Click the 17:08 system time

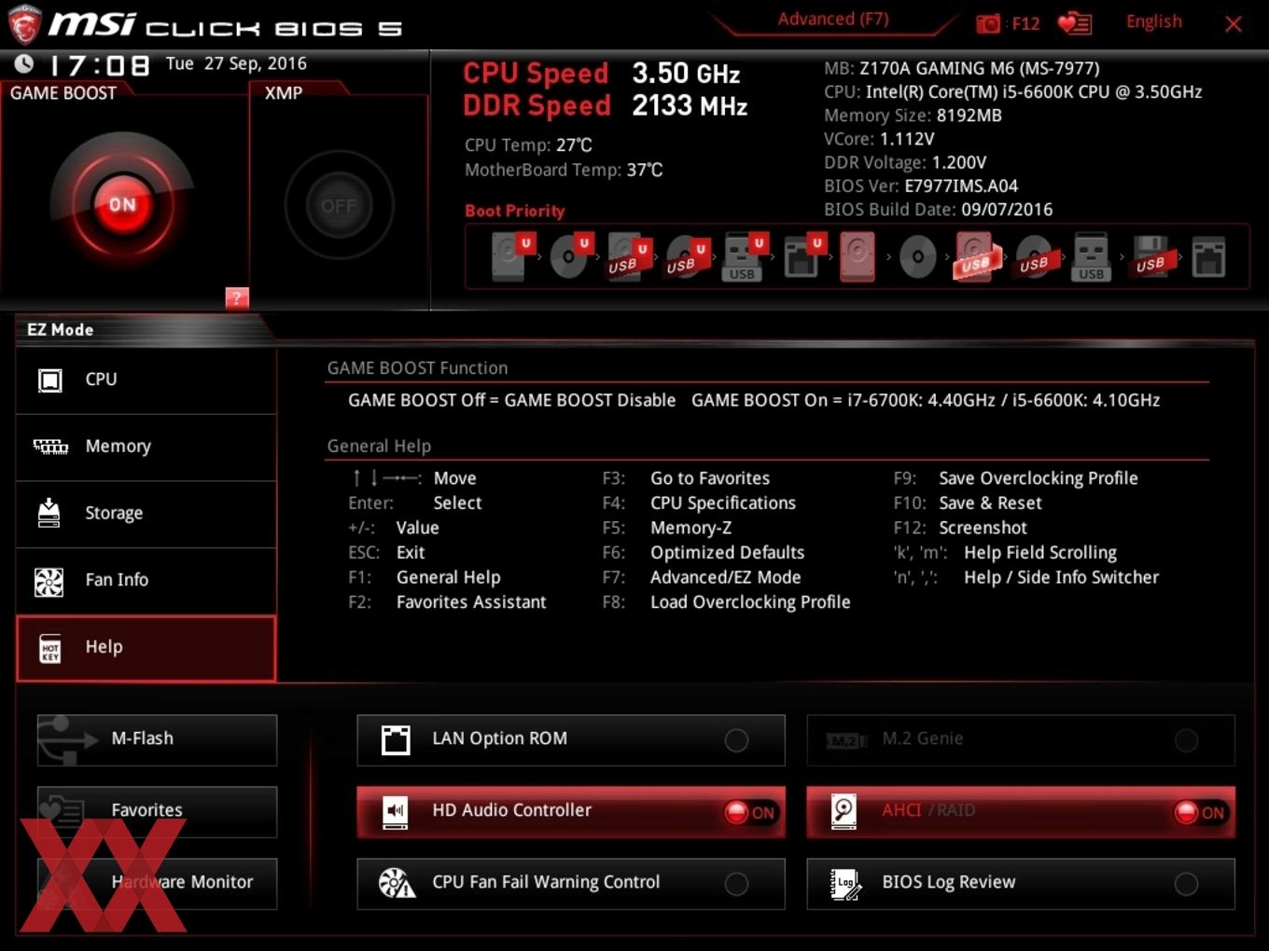coord(99,65)
